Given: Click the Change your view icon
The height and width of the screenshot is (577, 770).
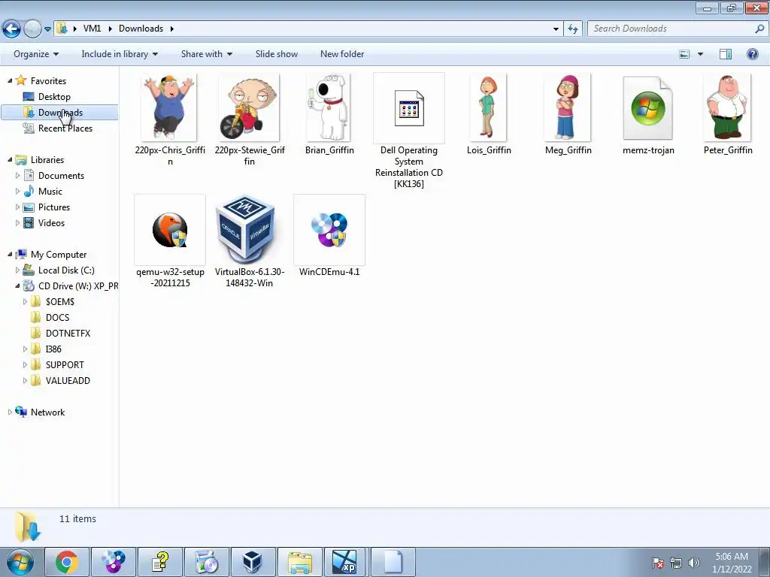Looking at the screenshot, I should pos(684,54).
